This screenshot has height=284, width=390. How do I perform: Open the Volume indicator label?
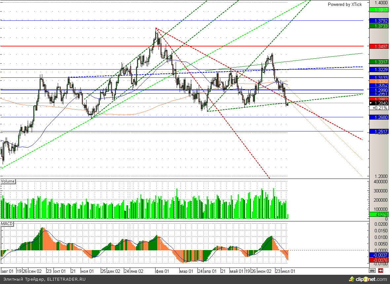click(x=8, y=181)
